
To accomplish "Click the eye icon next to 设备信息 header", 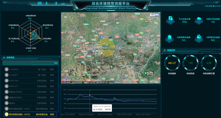I will [165, 50].
